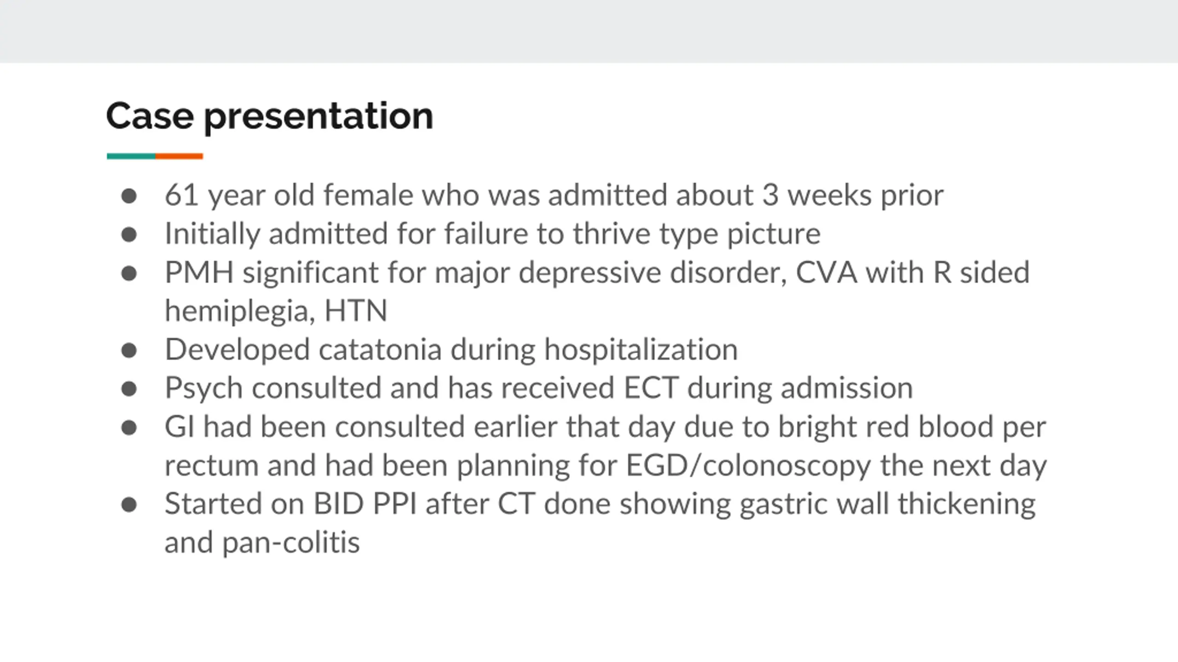The width and height of the screenshot is (1178, 662).
Task: Click the bullet dot before "Psych consulted"
Action: pos(129,389)
